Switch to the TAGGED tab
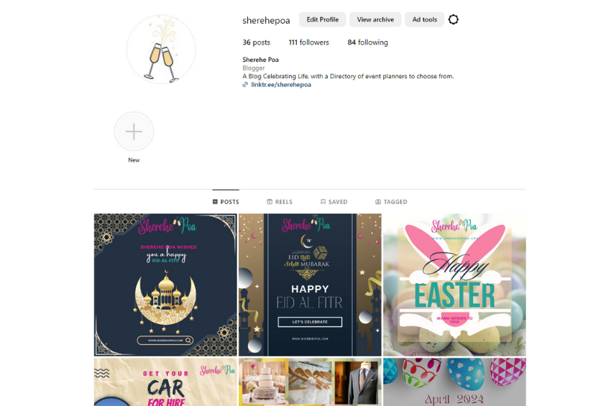Screen dimensions: 611x406 pos(391,202)
